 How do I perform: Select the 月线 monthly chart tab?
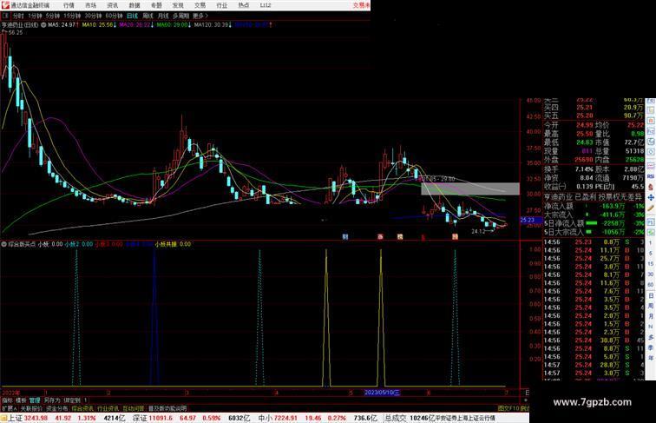click(x=163, y=16)
